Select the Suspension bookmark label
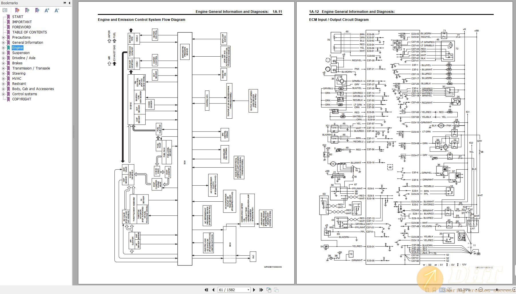516x294 pixels. pyautogui.click(x=21, y=53)
